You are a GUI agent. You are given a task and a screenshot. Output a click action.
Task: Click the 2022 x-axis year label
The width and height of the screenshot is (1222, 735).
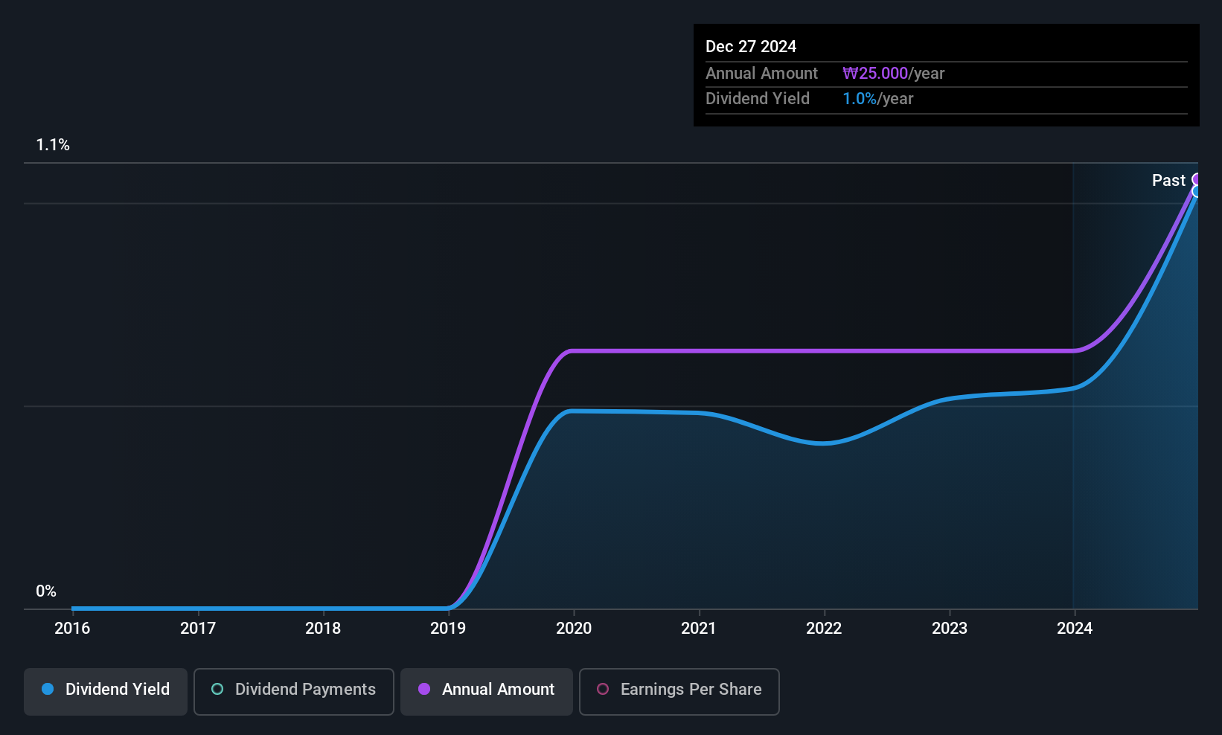tap(824, 629)
